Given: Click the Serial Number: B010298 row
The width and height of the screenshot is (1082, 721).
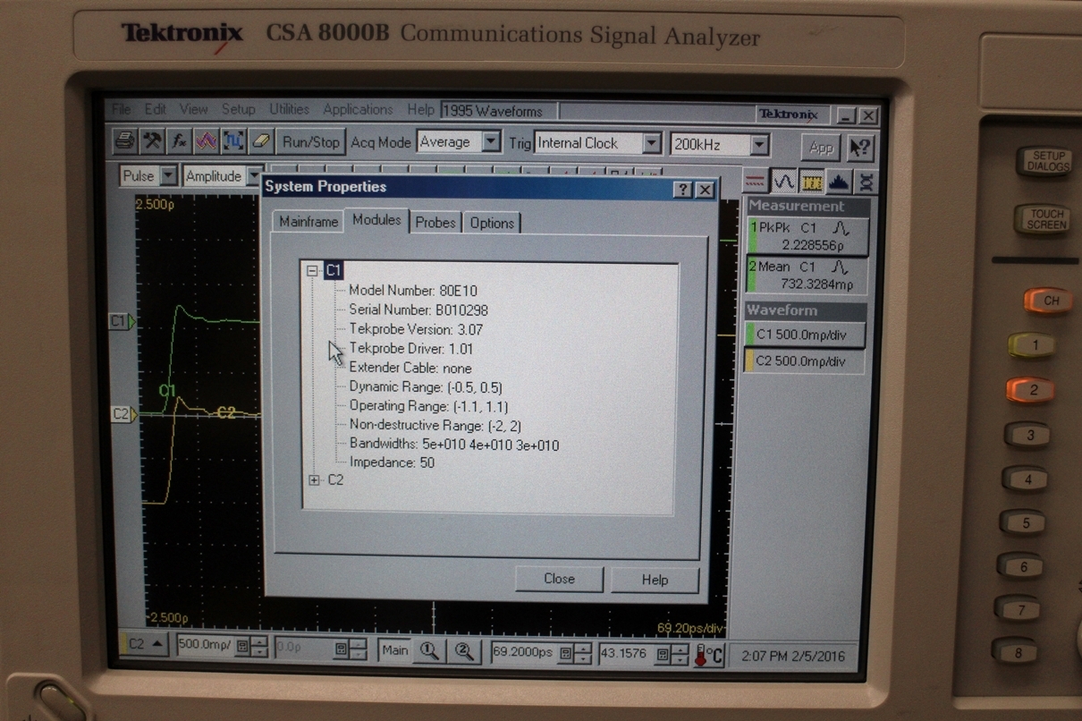Looking at the screenshot, I should point(418,310).
